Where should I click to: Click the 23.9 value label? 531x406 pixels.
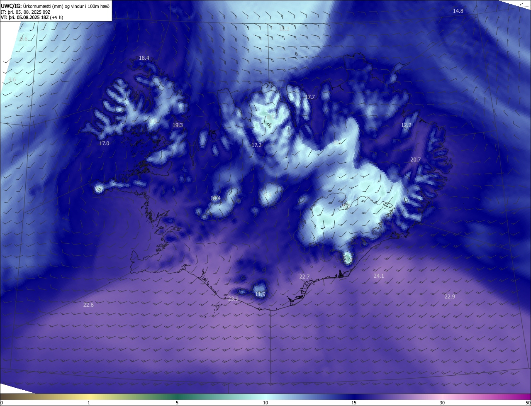234,298
